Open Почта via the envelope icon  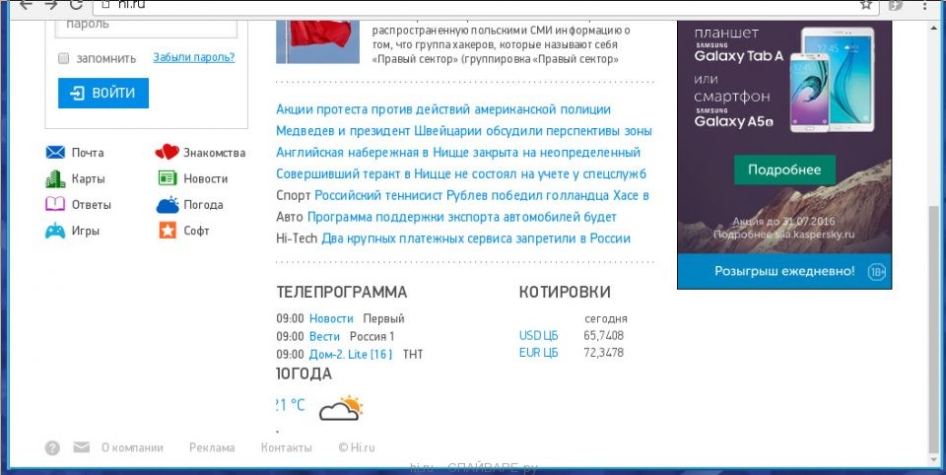tap(55, 153)
